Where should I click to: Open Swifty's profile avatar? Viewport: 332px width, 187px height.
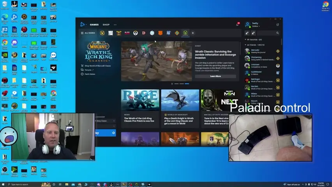click(247, 25)
